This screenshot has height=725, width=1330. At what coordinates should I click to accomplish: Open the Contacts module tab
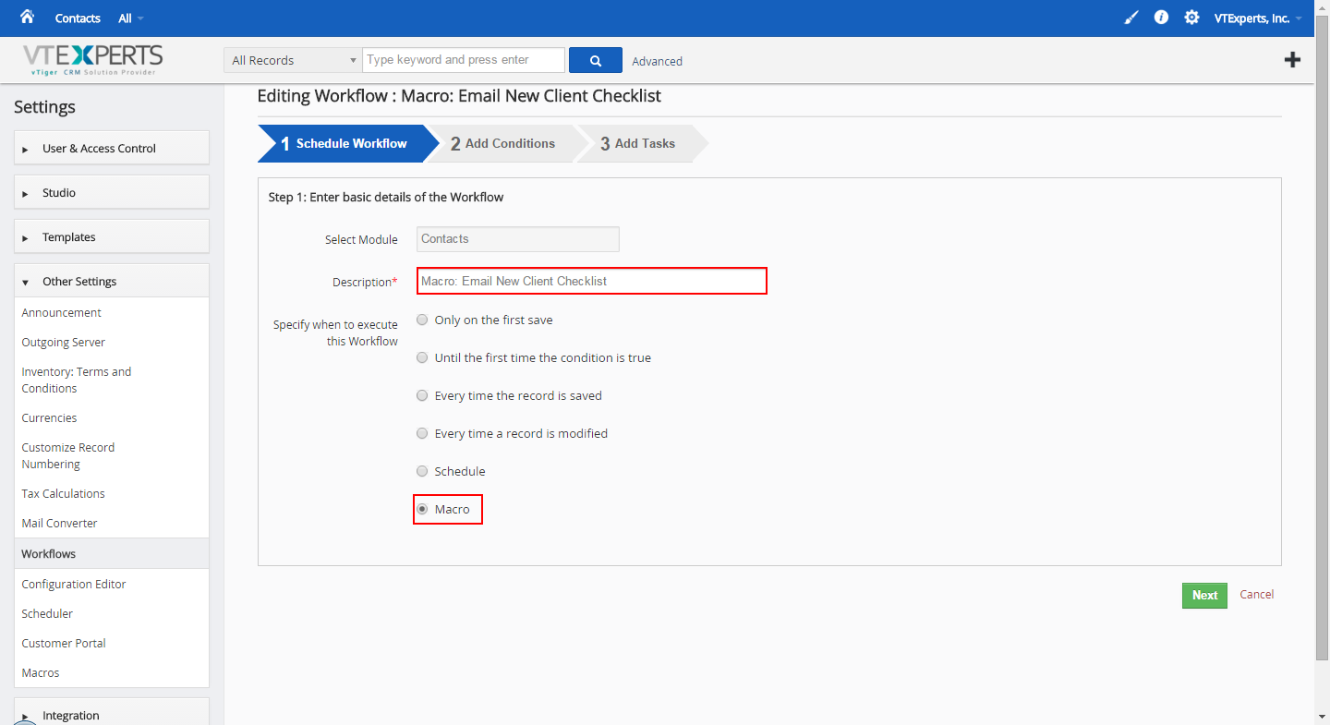click(x=78, y=18)
